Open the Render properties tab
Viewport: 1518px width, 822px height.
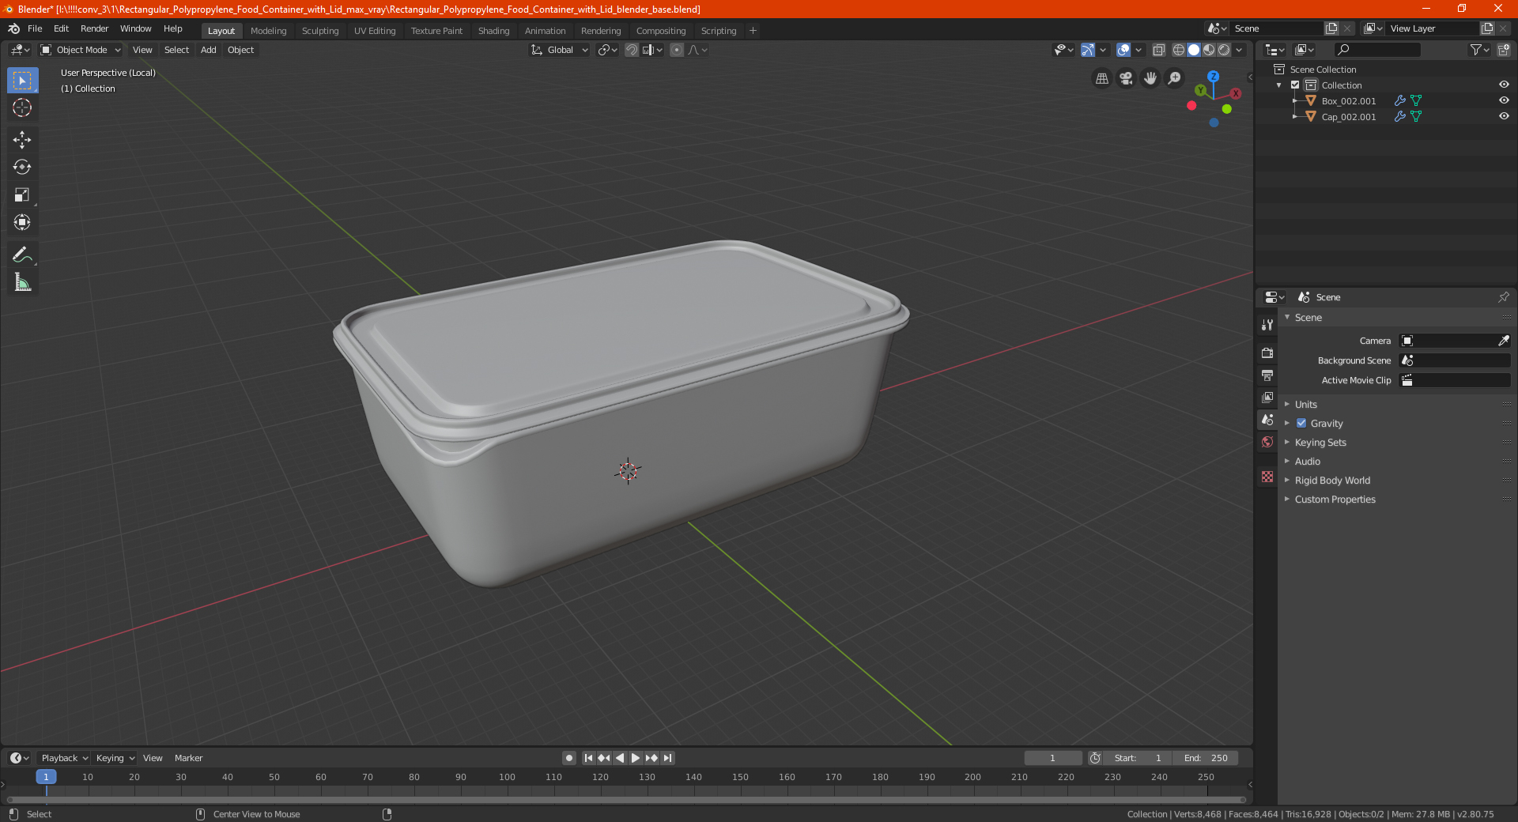pos(1267,353)
